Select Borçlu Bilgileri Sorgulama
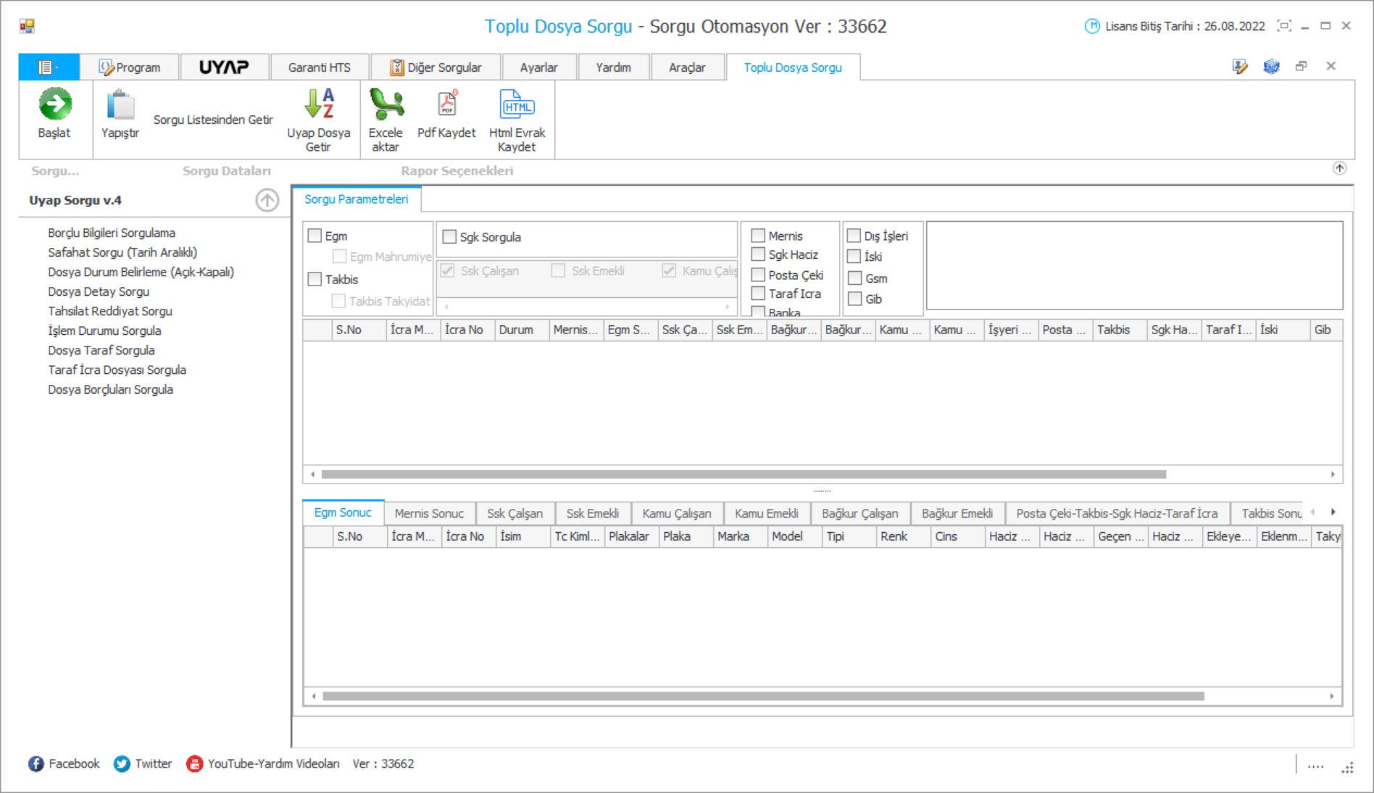1374x793 pixels. point(112,233)
